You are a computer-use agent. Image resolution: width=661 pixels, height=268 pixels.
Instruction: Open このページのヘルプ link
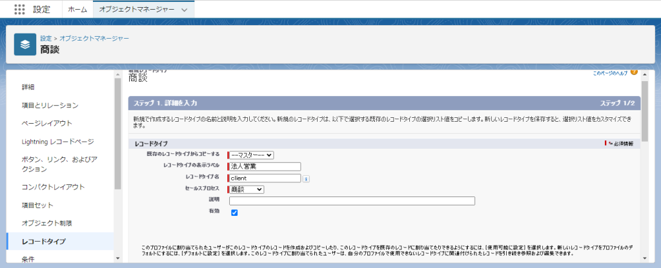[x=609, y=73]
